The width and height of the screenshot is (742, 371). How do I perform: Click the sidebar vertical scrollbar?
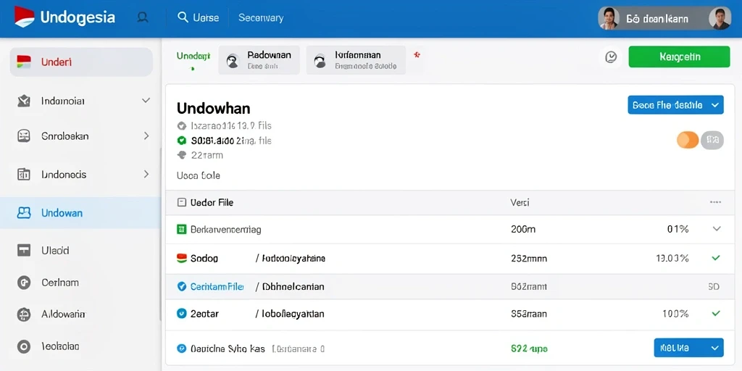click(x=160, y=237)
